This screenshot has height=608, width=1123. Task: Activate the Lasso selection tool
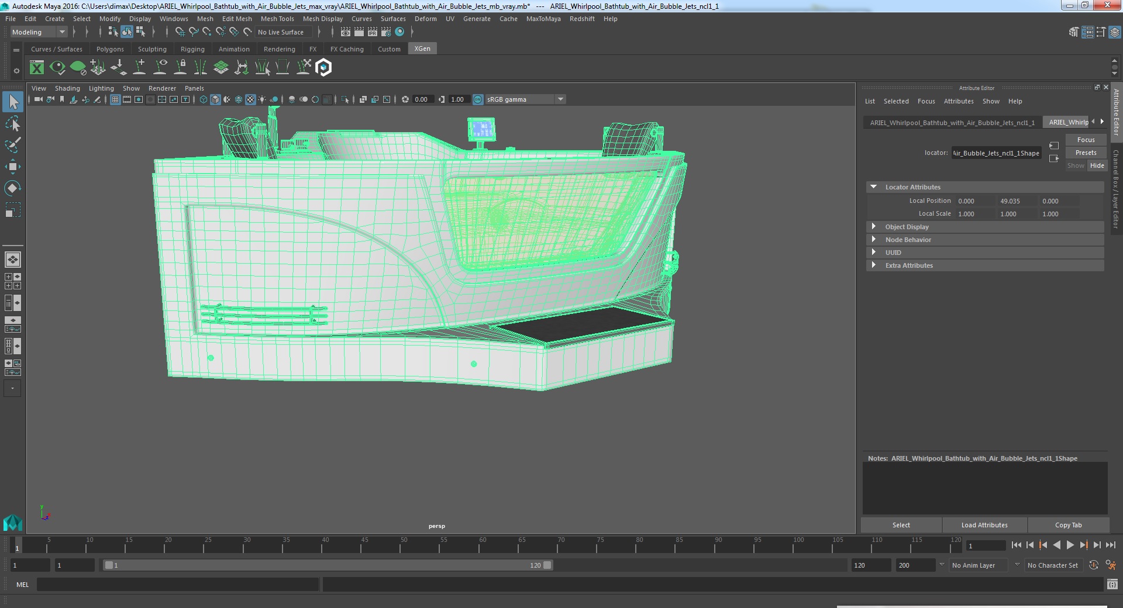tap(13, 124)
